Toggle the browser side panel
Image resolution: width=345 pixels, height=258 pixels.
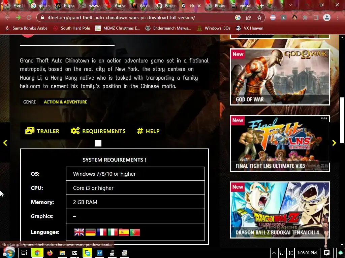tap(316, 17)
